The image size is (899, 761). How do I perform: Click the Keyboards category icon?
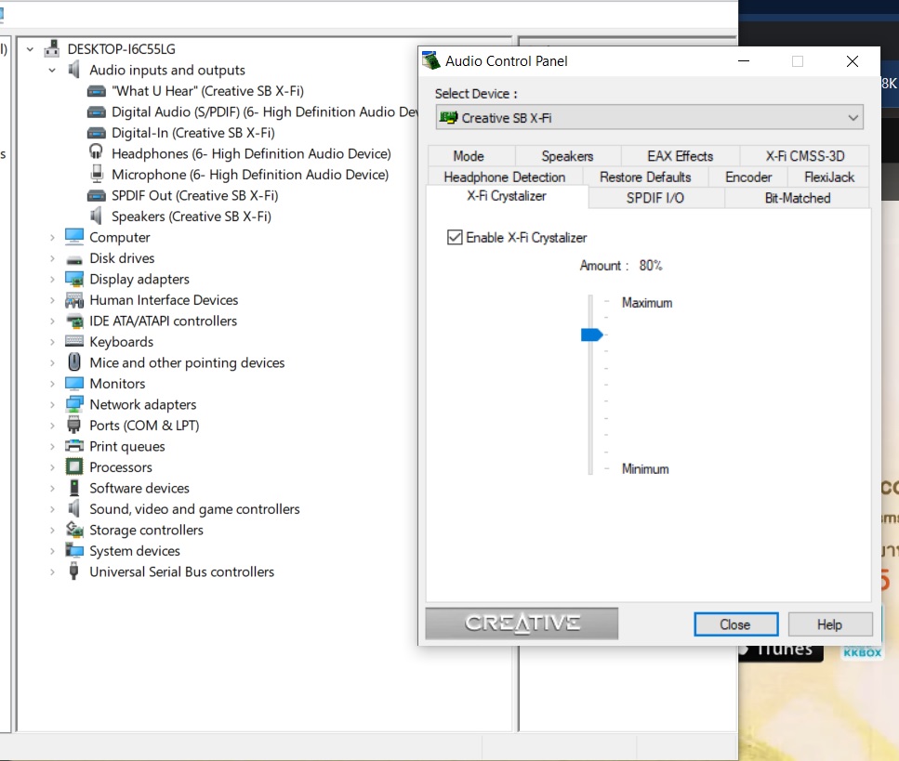click(x=74, y=342)
